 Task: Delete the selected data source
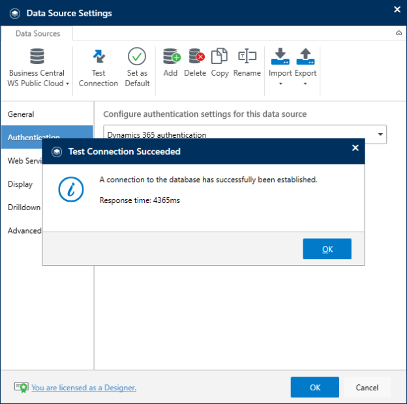[195, 63]
